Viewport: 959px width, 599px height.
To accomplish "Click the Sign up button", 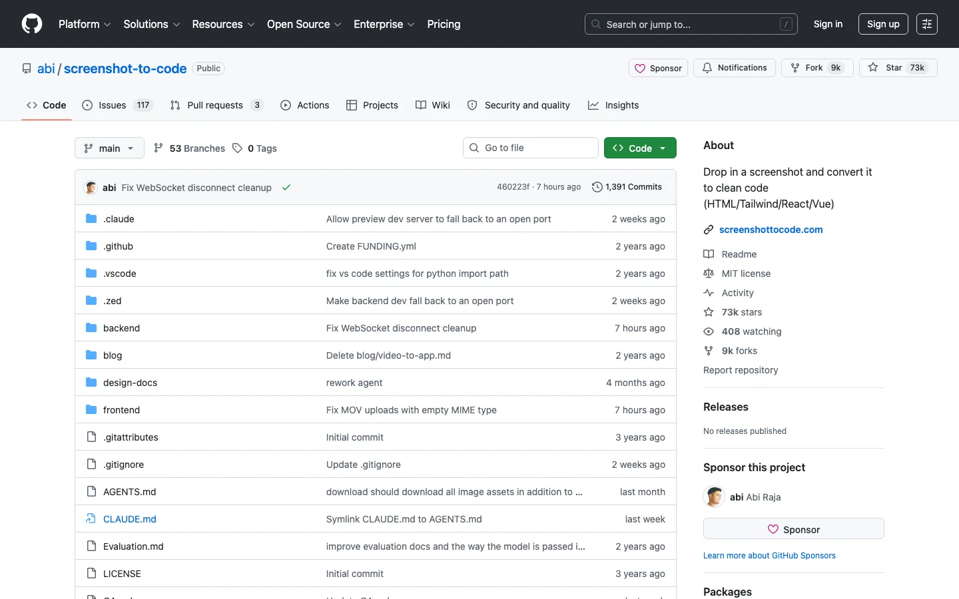I will coord(883,24).
